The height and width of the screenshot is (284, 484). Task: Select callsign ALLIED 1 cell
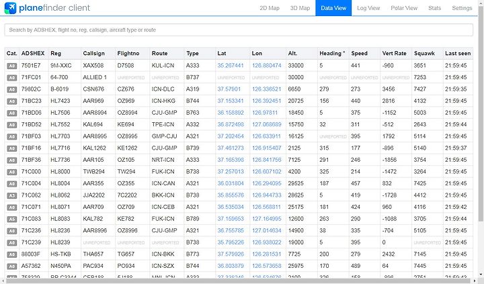(98, 77)
